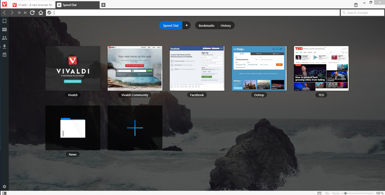Show site info globe icon
This screenshot has height=195, width=385.
pos(50,12)
